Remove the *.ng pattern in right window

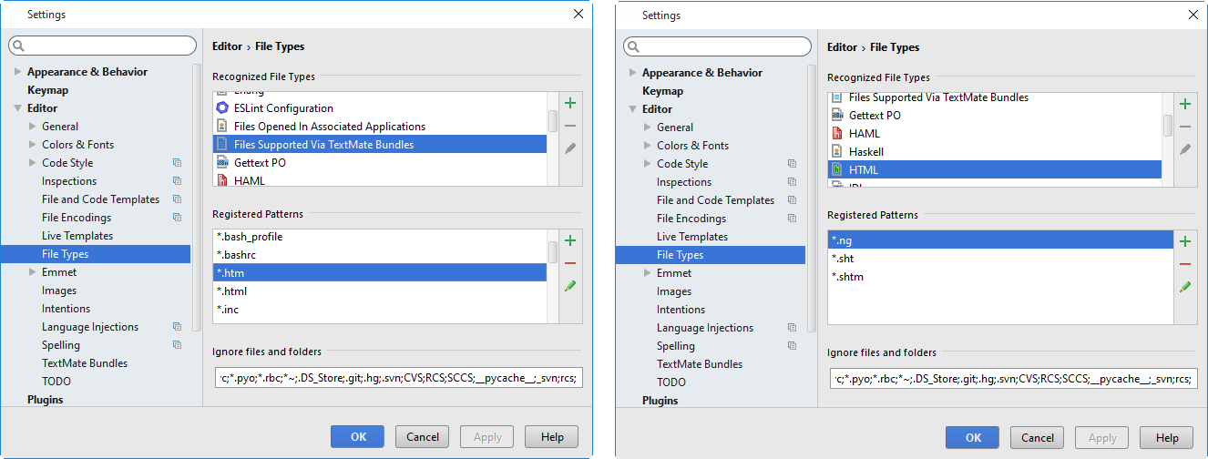point(1185,264)
